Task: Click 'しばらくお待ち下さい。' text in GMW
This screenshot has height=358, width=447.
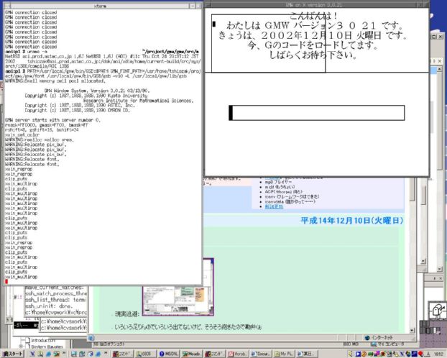Action: point(313,55)
